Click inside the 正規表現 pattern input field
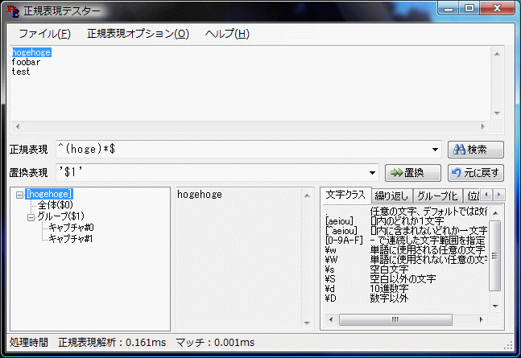The image size is (521, 358). pyautogui.click(x=242, y=150)
